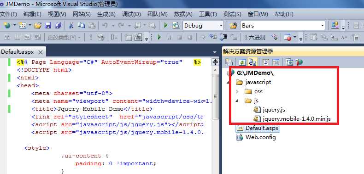Save the current file with floppy icon
Image resolution: width=364 pixels, height=174 pixels.
tap(48, 25)
